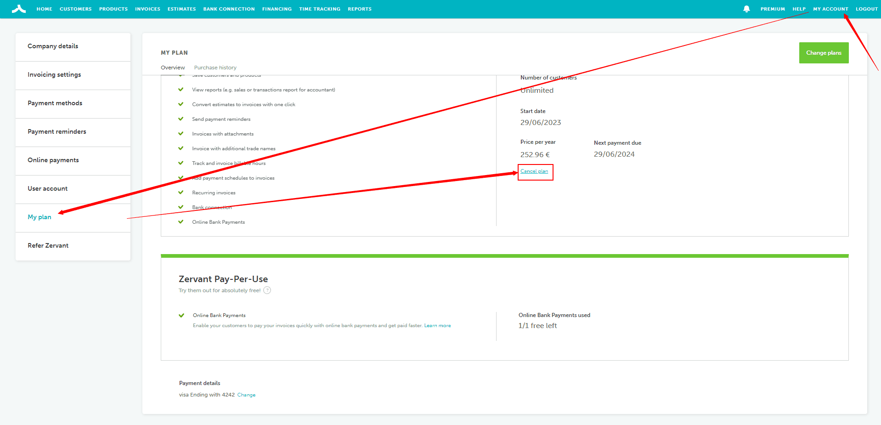Click Learn more about Online Bank Payments
Image resolution: width=881 pixels, height=425 pixels.
click(437, 326)
